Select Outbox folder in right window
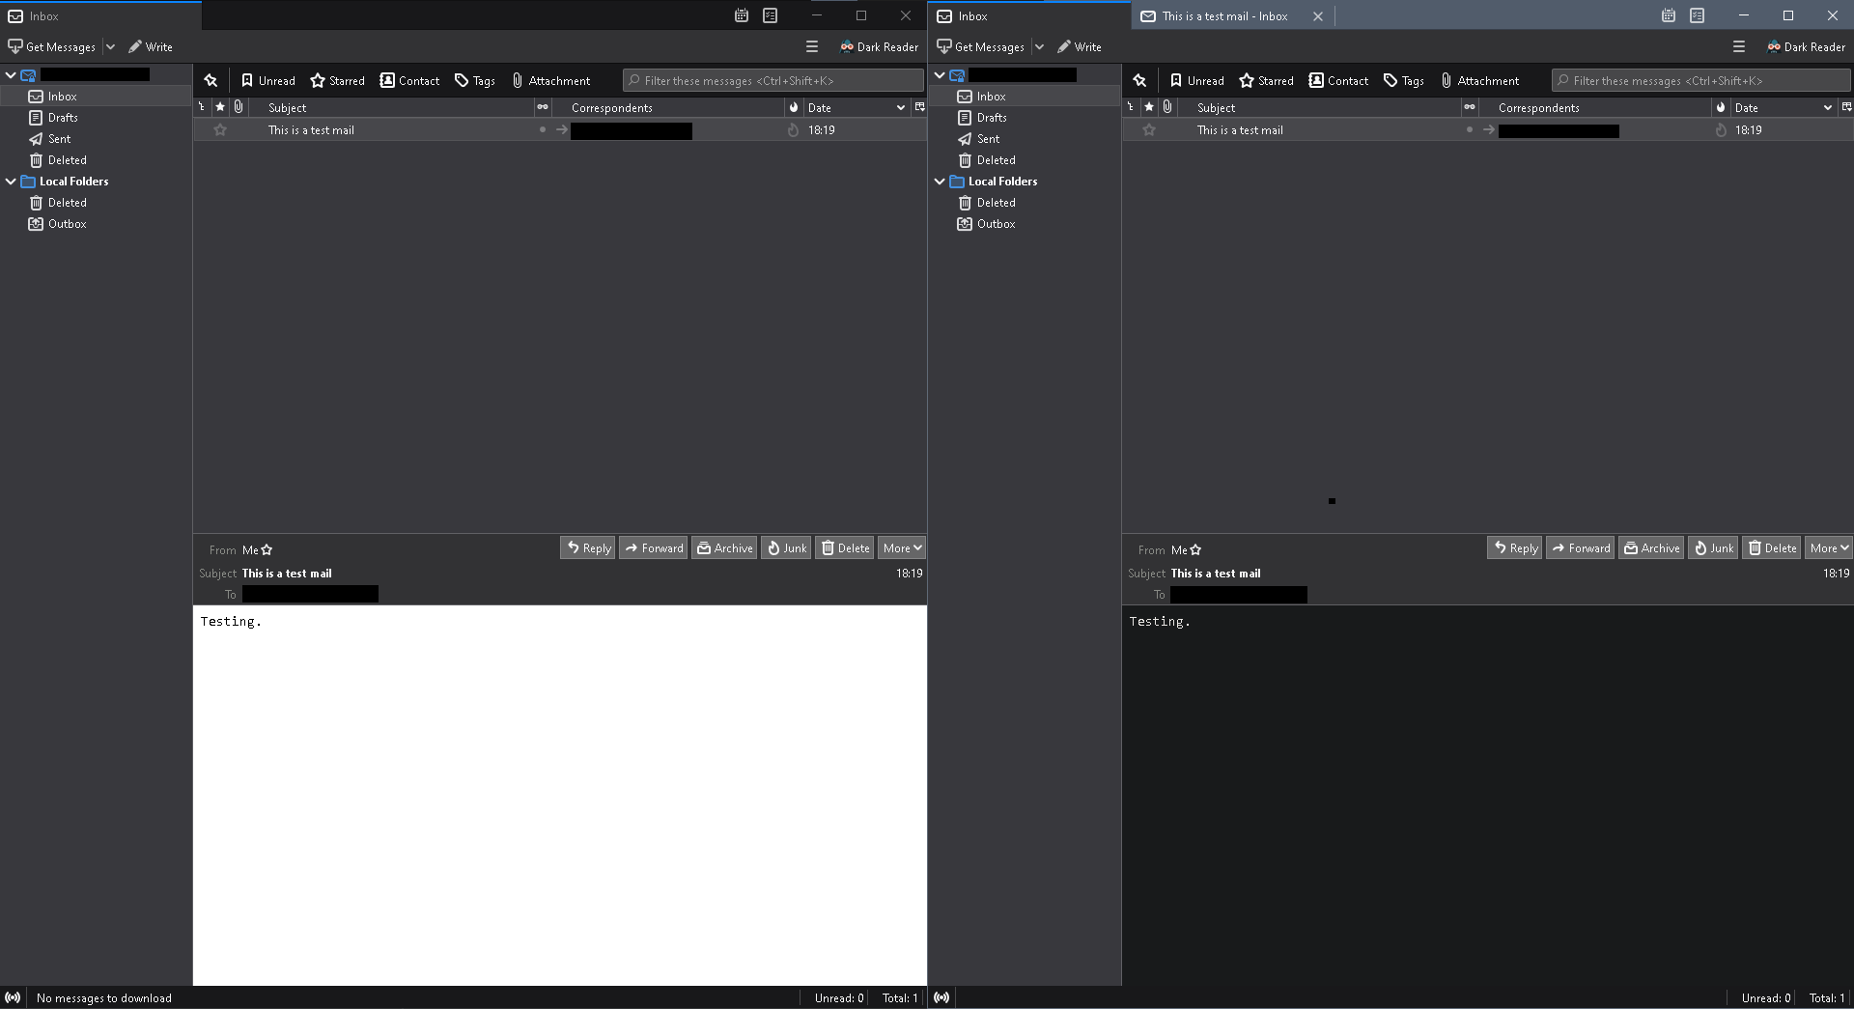 click(x=1025, y=223)
